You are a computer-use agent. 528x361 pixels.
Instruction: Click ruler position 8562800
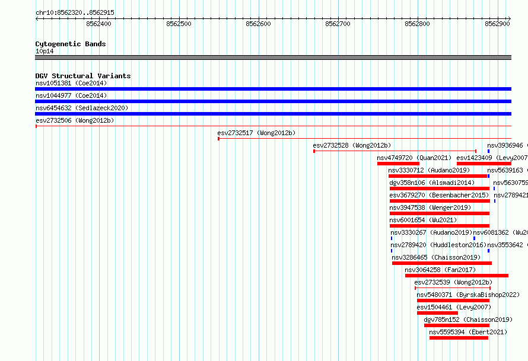(417, 24)
